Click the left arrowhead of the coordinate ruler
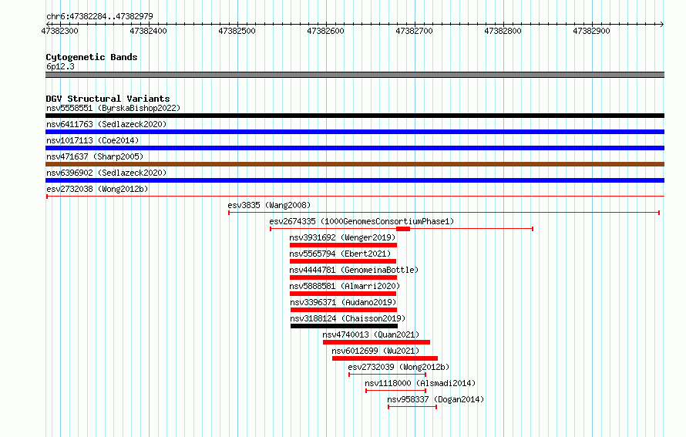Image resolution: width=686 pixels, height=437 pixels. pyautogui.click(x=48, y=24)
